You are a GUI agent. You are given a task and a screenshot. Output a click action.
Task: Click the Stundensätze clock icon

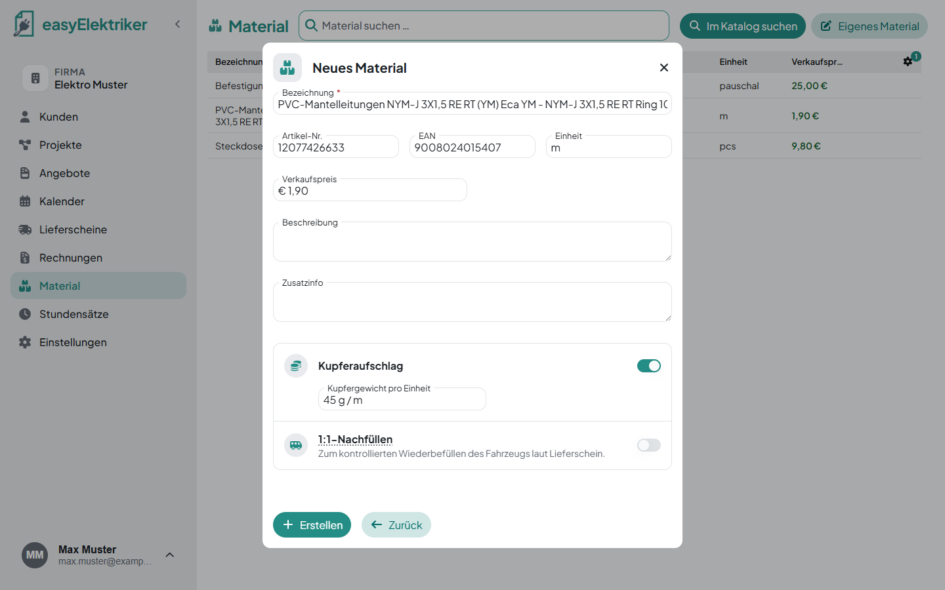(x=25, y=314)
